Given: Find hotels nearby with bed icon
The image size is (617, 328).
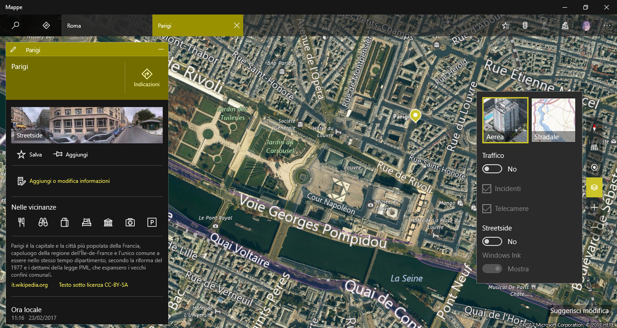Looking at the screenshot, I should [86, 222].
